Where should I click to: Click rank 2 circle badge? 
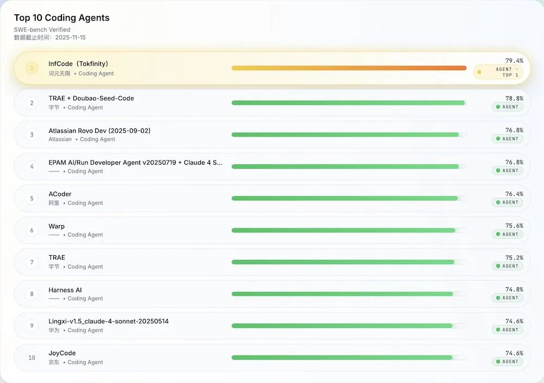point(32,103)
